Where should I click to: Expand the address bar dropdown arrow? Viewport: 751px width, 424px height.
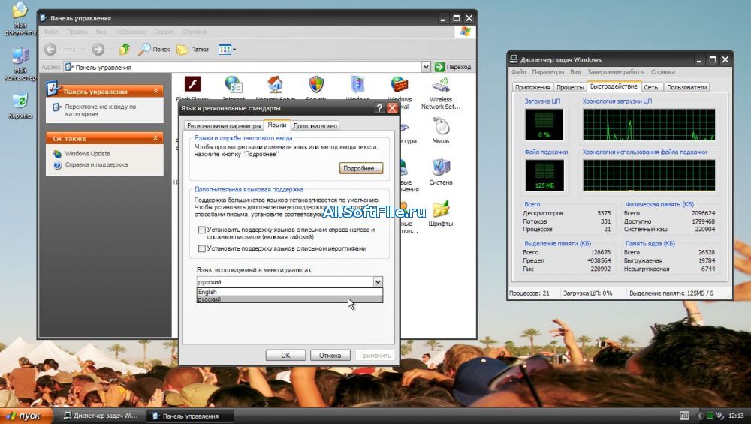pyautogui.click(x=426, y=67)
